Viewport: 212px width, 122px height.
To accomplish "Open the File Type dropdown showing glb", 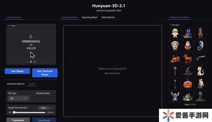I will point(19,98).
